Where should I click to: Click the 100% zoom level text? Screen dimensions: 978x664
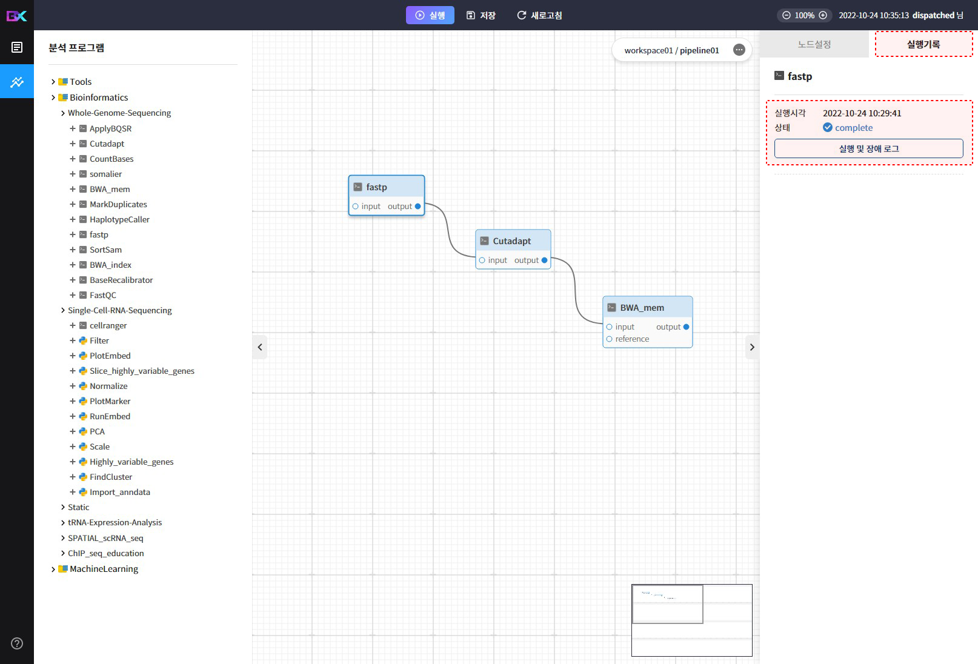click(x=805, y=15)
